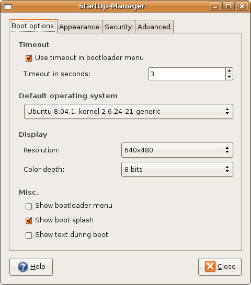Image resolution: width=251 pixels, height=285 pixels.
Task: Click the orange X icon on Close
Action: (210, 266)
